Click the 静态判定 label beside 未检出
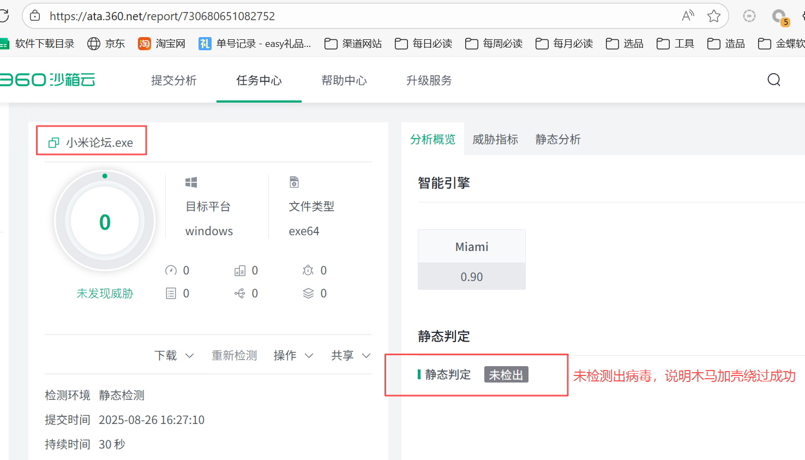The height and width of the screenshot is (460, 805). [448, 375]
